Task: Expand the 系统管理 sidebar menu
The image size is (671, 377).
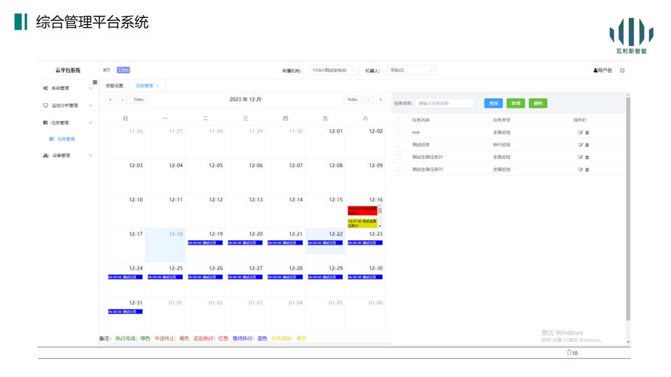Action: (67, 88)
